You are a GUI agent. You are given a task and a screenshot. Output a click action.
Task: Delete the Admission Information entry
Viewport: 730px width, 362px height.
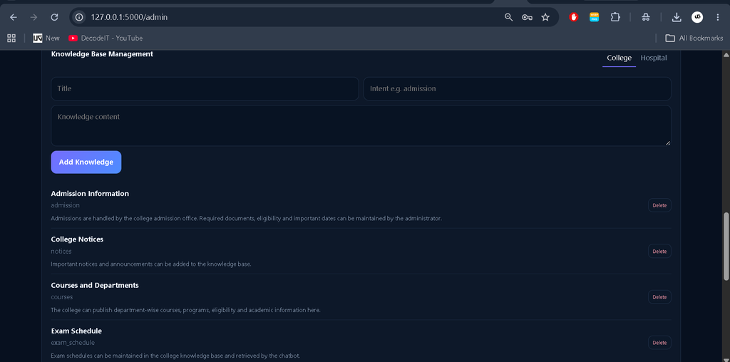coord(659,205)
